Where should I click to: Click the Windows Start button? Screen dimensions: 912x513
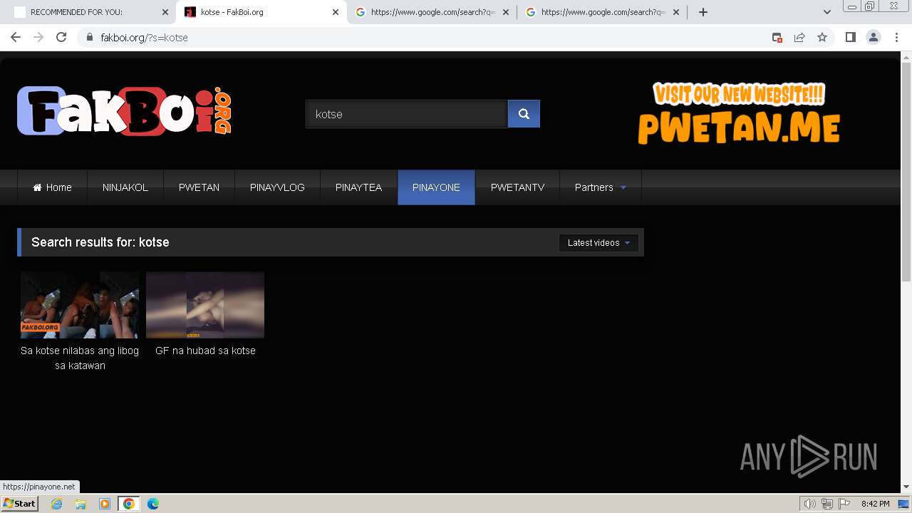click(x=19, y=504)
